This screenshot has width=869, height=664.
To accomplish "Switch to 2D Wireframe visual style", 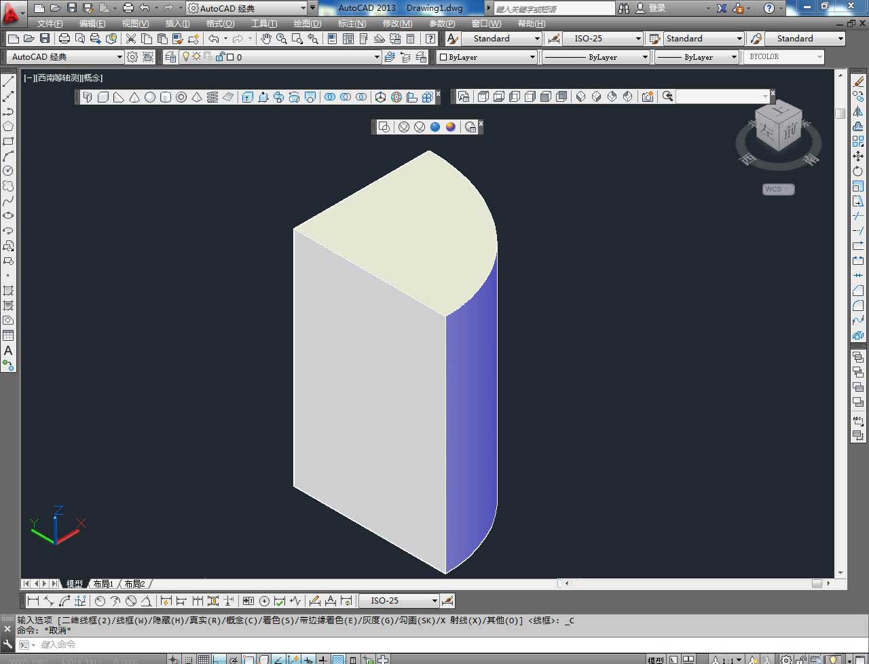I will pyautogui.click(x=384, y=127).
